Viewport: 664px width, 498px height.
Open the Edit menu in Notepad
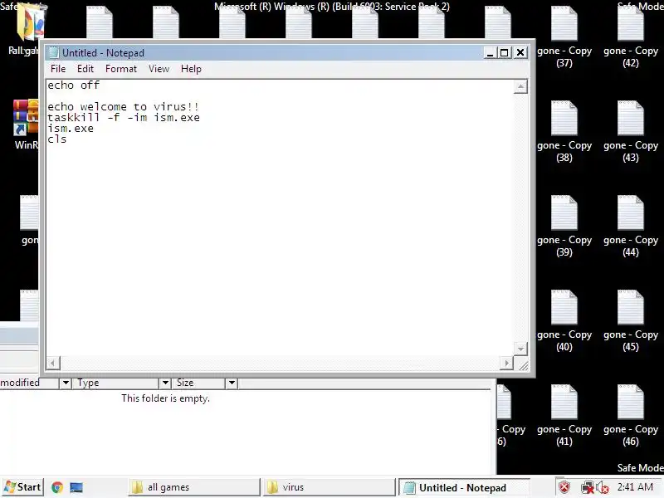pyautogui.click(x=85, y=69)
